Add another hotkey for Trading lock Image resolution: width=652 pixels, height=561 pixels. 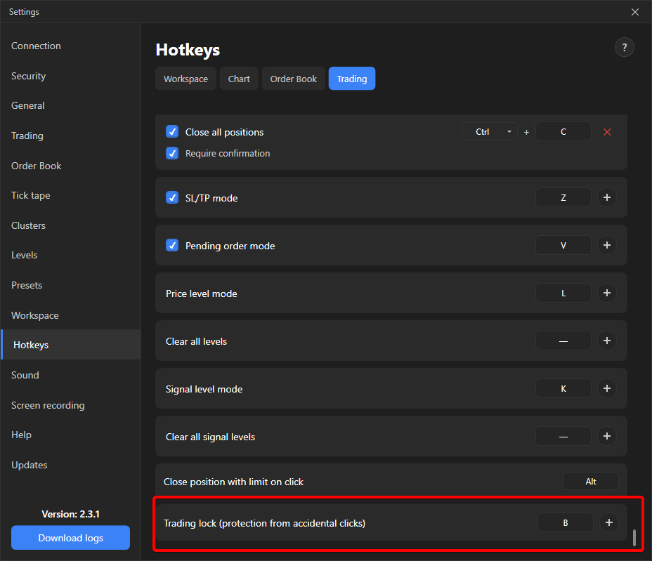pyautogui.click(x=609, y=523)
